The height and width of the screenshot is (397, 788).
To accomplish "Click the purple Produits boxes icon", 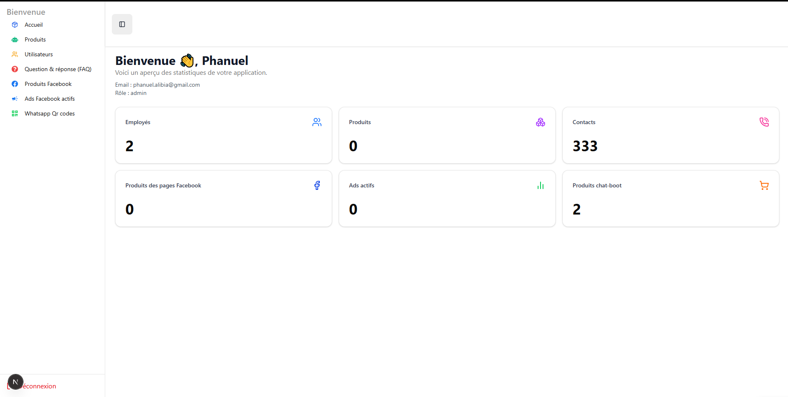I will click(x=541, y=122).
